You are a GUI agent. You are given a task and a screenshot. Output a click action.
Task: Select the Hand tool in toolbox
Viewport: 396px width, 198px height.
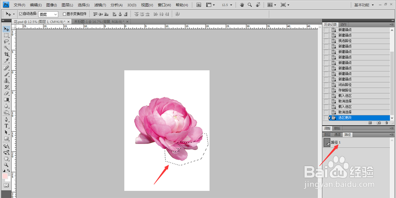coord(6,159)
